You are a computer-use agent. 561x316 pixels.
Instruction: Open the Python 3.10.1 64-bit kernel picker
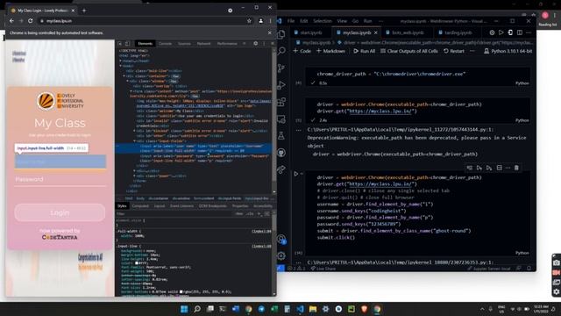coord(508,51)
